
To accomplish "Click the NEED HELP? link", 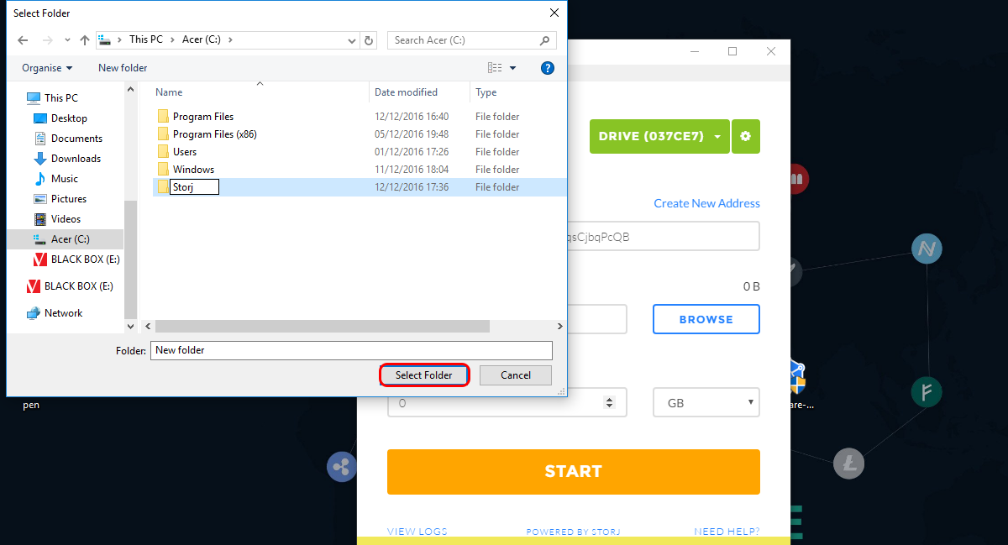I will tap(727, 532).
